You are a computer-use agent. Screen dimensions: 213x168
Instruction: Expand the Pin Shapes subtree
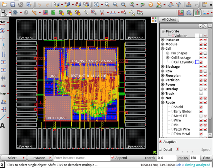pyautogui.click(x=168, y=53)
